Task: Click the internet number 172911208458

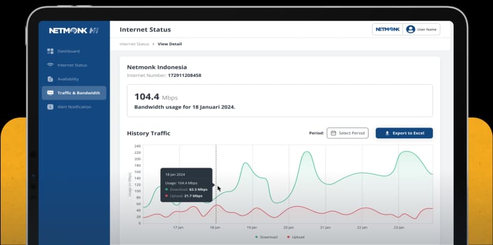Action: click(x=185, y=76)
